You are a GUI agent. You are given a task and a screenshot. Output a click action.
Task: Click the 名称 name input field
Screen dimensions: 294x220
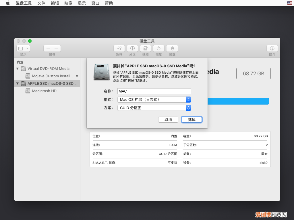click(154, 91)
